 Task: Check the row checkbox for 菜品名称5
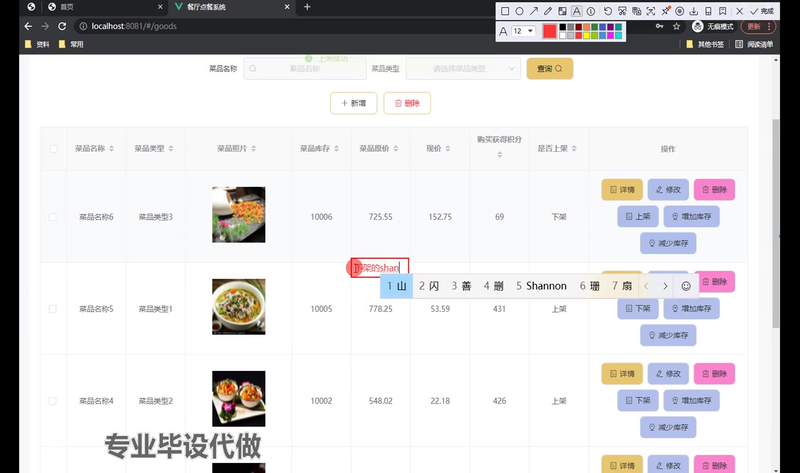pyautogui.click(x=52, y=309)
